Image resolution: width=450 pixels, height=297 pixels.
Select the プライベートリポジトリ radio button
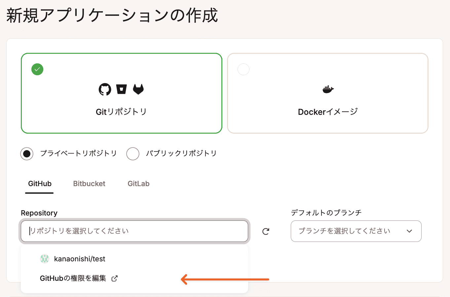tap(27, 154)
